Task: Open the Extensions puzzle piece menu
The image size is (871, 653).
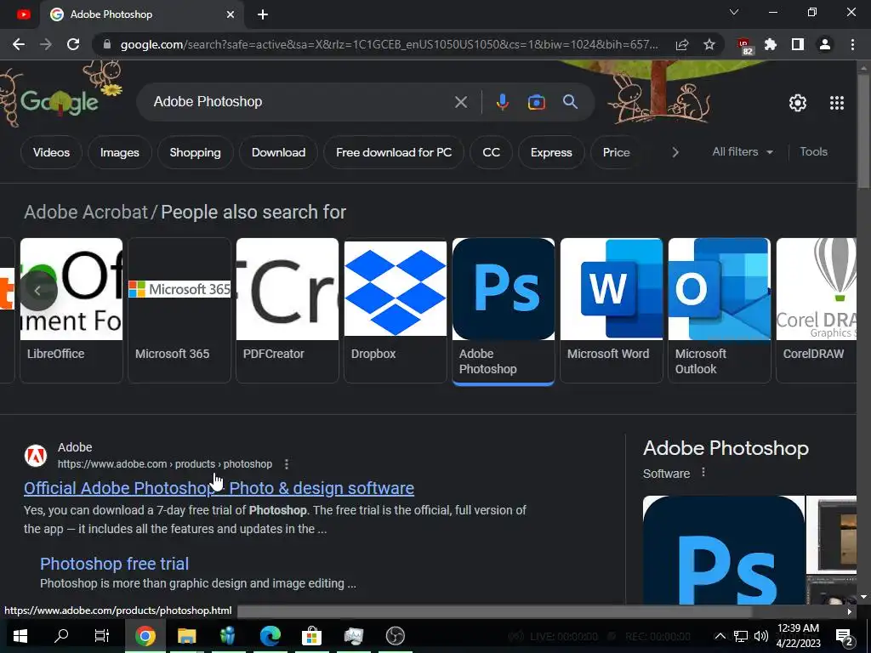Action: click(x=771, y=44)
